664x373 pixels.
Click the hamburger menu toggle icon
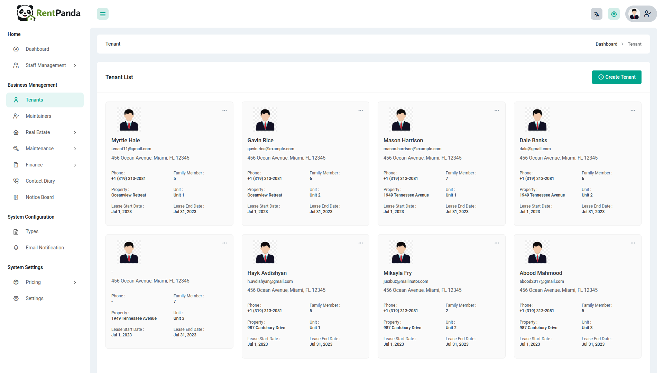(x=103, y=14)
